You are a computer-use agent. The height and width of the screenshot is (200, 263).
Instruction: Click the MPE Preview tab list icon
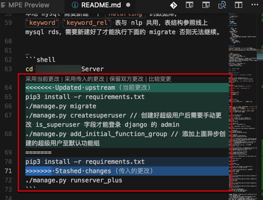[3, 5]
